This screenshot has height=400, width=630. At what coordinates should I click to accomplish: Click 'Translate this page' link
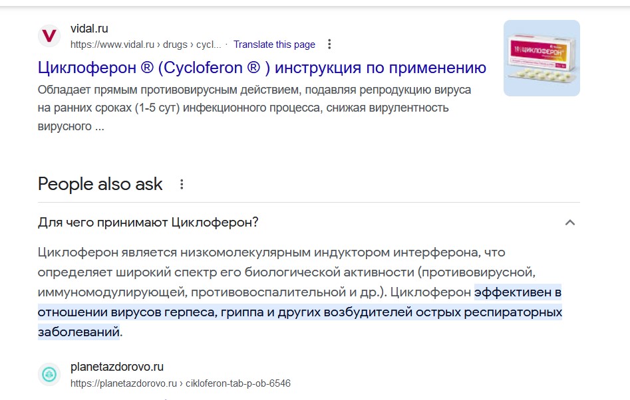(x=275, y=45)
